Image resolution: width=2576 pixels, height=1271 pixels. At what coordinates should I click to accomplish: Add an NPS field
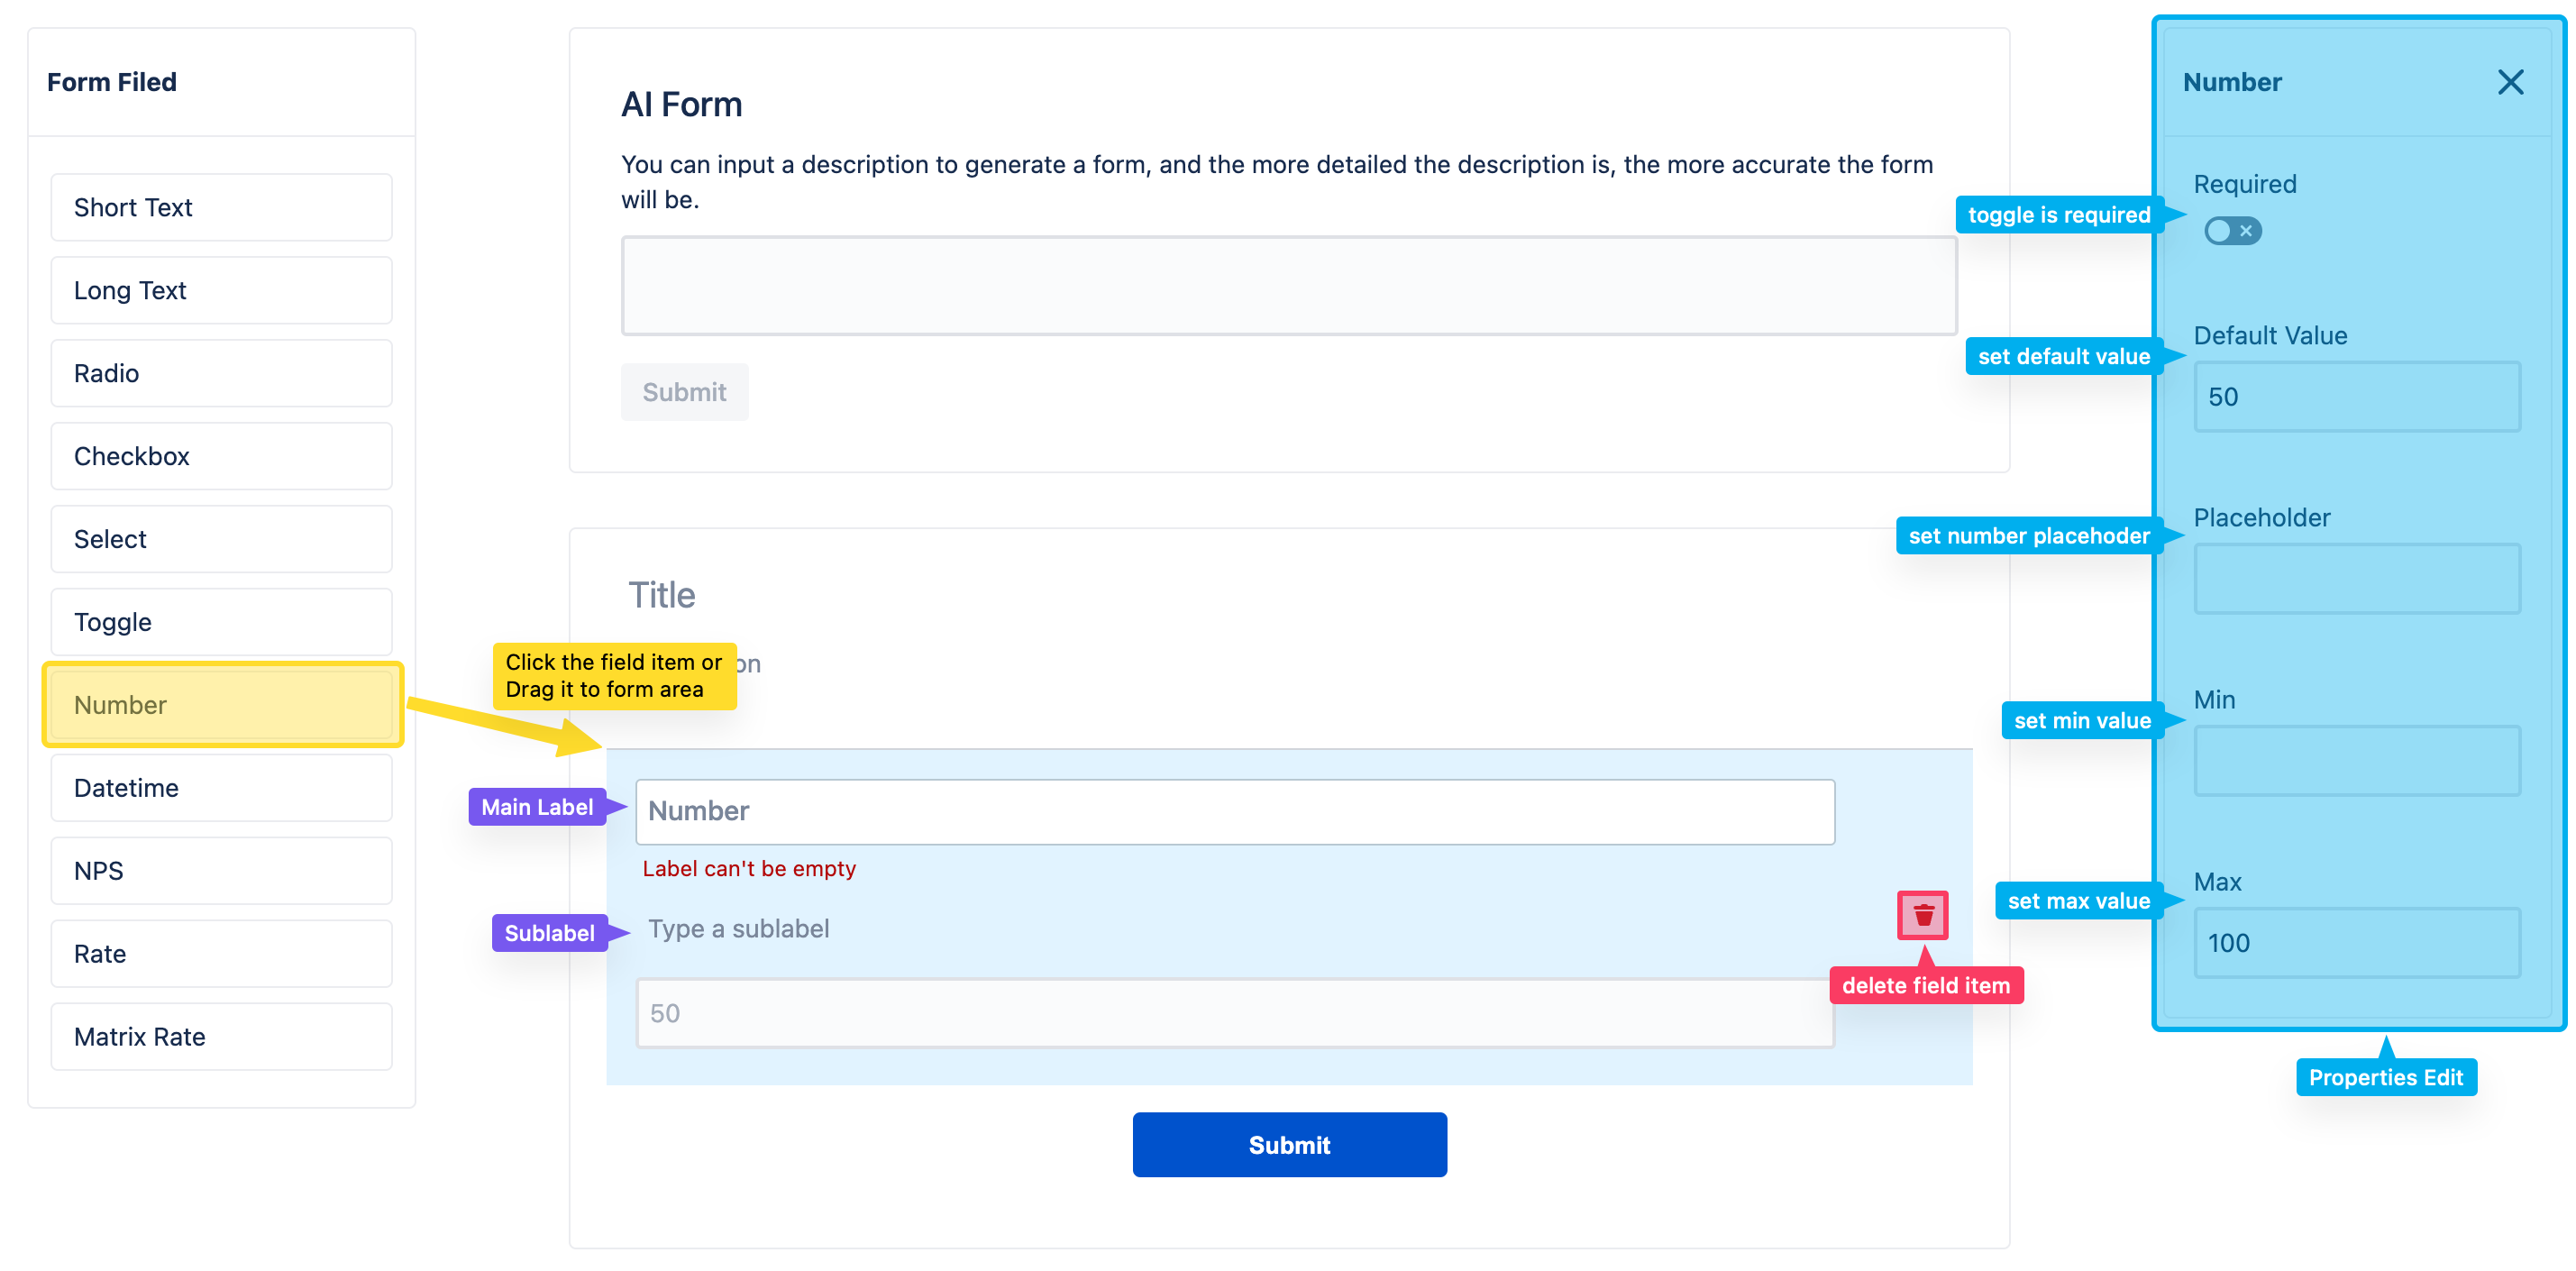click(221, 871)
